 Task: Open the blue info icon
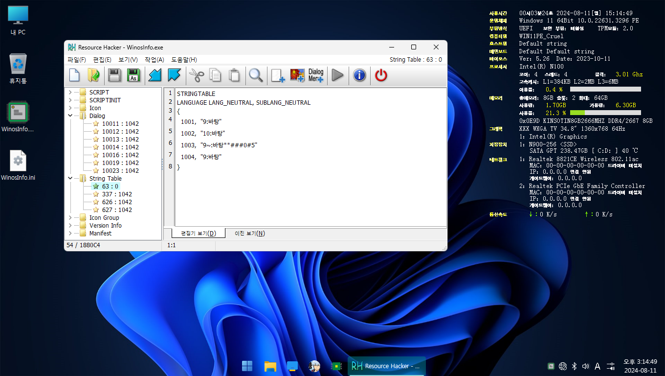(x=359, y=75)
